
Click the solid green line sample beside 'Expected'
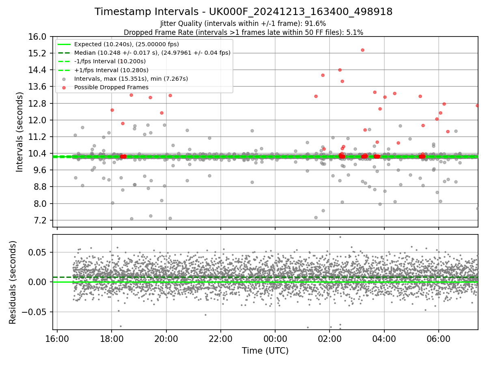coord(65,44)
